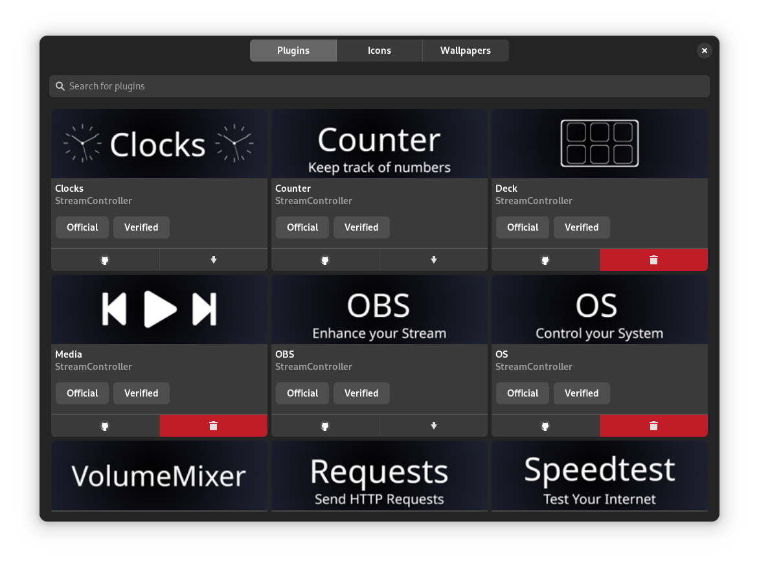Click Verified badge on Clocks card
Screen dimensions: 759x565
click(141, 227)
